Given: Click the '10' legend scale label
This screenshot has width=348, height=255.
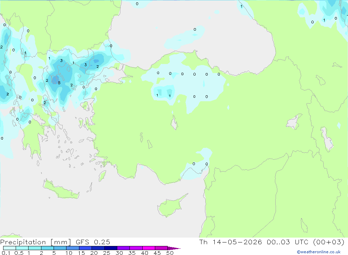Looking at the screenshot, I should point(69,253).
